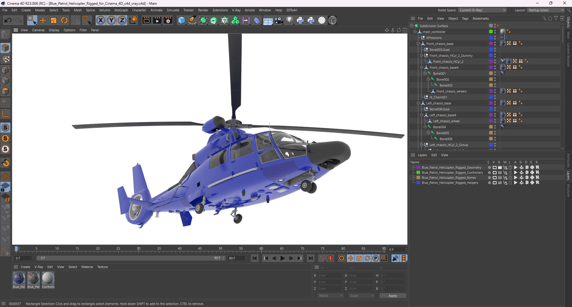
Task: Click the Texture menu in material manager
Action: pyautogui.click(x=102, y=267)
